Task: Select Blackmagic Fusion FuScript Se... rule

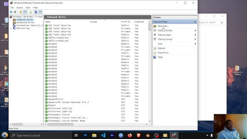Action: pyautogui.click(x=68, y=117)
